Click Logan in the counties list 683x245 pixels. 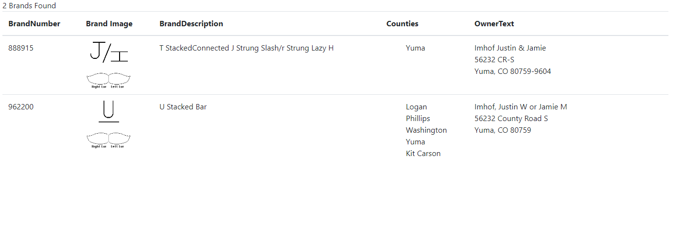point(417,107)
